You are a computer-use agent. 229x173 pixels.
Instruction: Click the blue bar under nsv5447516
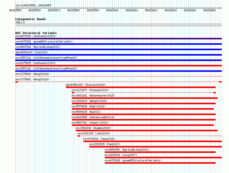click(118, 49)
